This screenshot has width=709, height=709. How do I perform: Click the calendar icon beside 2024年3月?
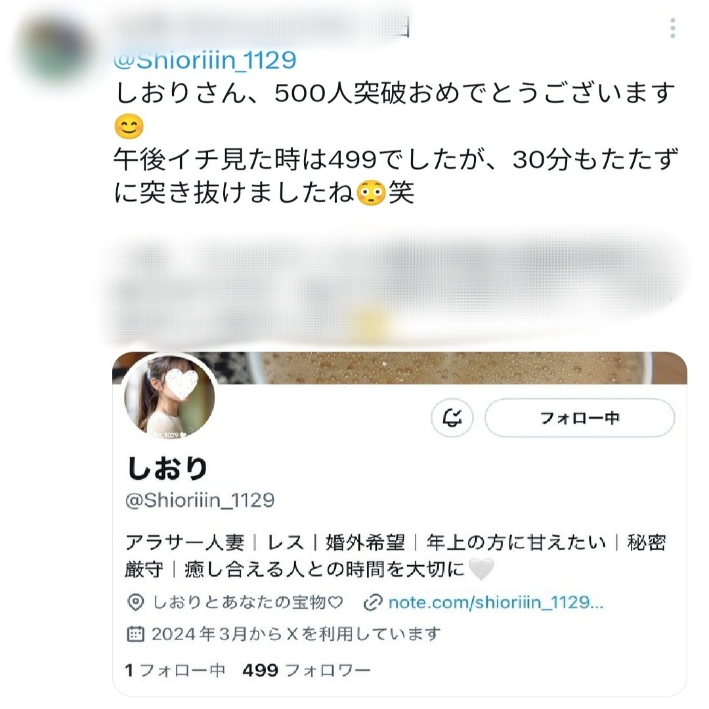(135, 634)
